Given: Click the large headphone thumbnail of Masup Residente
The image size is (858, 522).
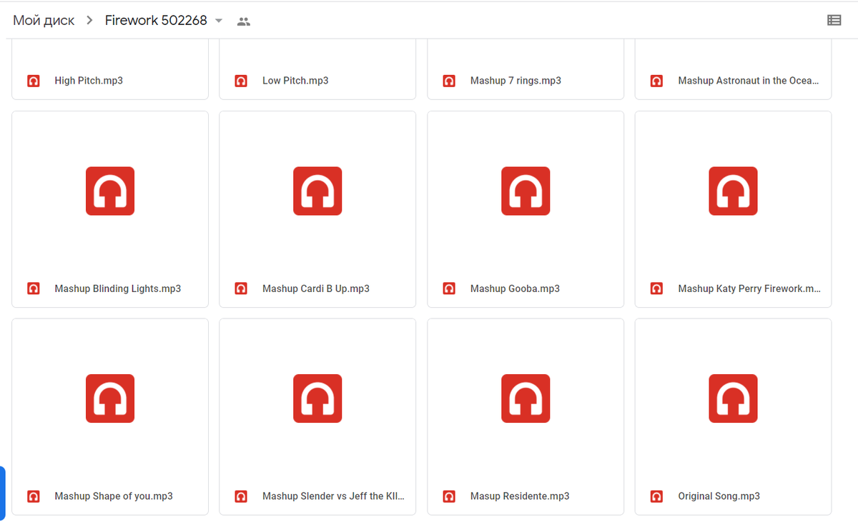Looking at the screenshot, I should click(526, 398).
